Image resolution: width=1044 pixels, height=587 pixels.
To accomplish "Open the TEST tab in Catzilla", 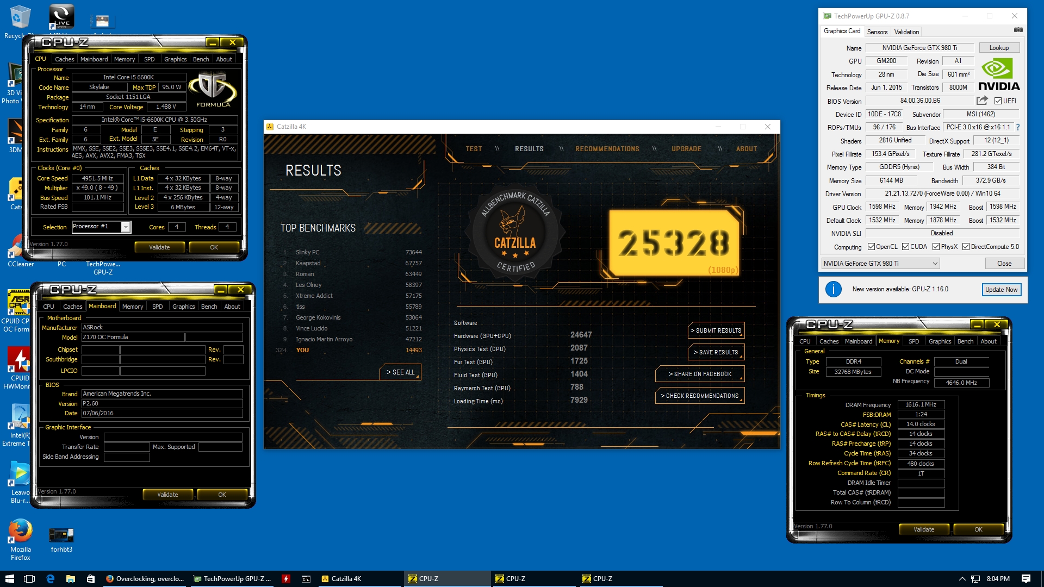I will pos(474,149).
